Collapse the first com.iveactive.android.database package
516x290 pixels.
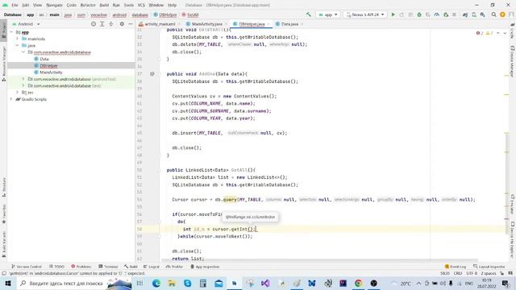tap(23, 52)
